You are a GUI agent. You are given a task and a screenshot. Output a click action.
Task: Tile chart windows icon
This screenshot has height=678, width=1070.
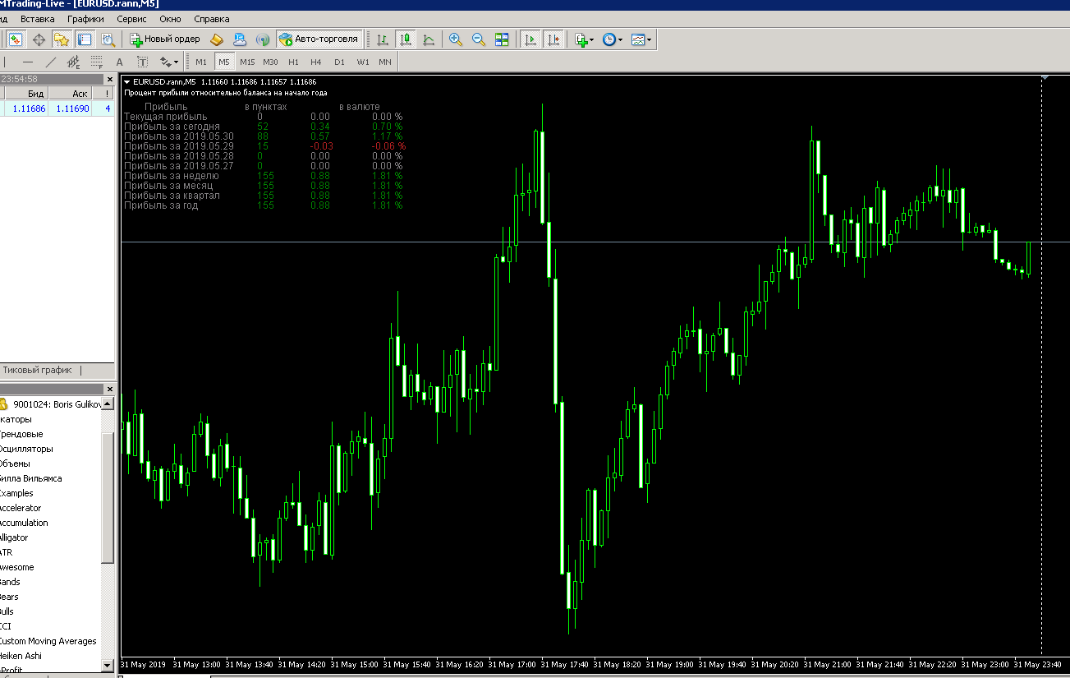pos(502,39)
